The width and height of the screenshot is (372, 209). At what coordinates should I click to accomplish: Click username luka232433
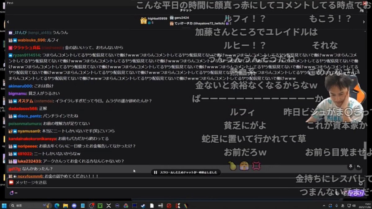pyautogui.click(x=29, y=161)
